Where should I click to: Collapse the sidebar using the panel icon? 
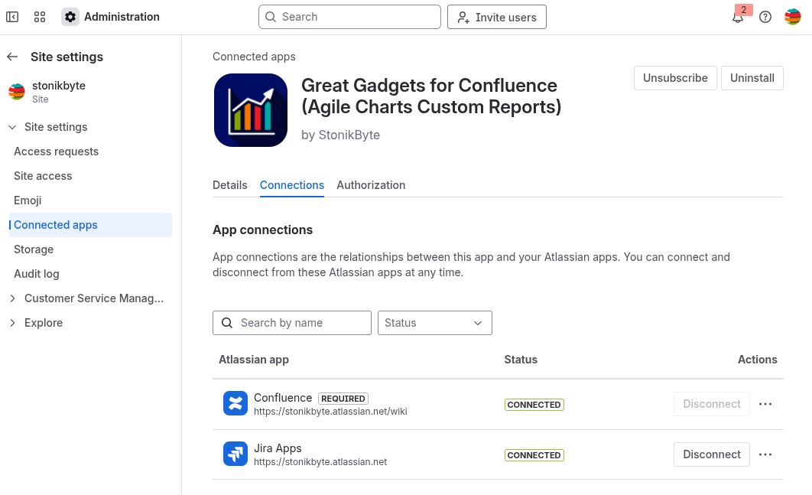coord(12,17)
